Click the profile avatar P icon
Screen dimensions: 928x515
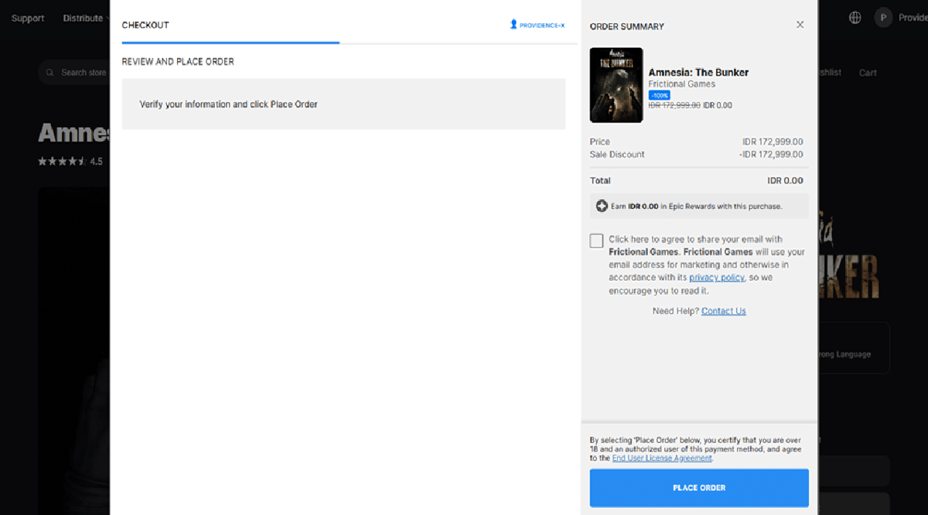[x=883, y=18]
